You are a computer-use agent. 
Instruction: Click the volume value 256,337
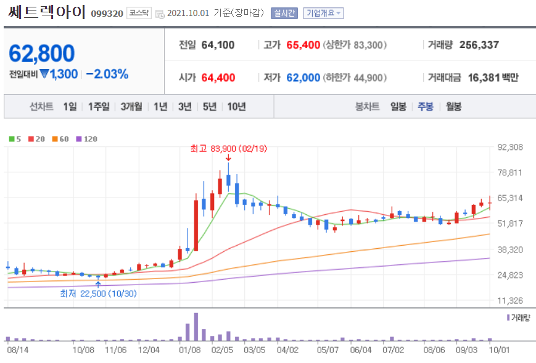coord(479,45)
